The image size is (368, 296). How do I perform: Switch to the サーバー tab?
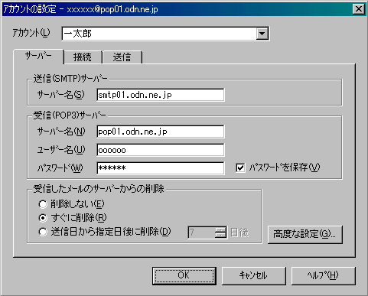[38, 56]
